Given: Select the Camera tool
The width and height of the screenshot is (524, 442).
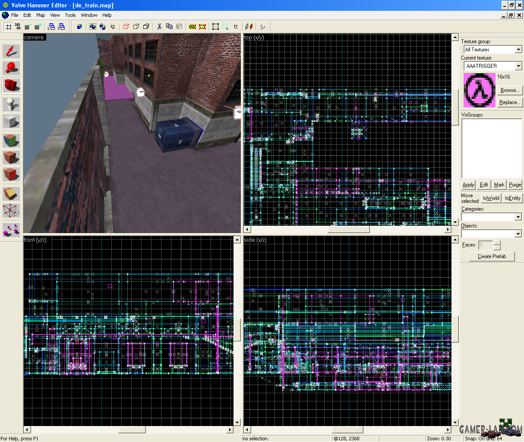Looking at the screenshot, I should coord(12,85).
